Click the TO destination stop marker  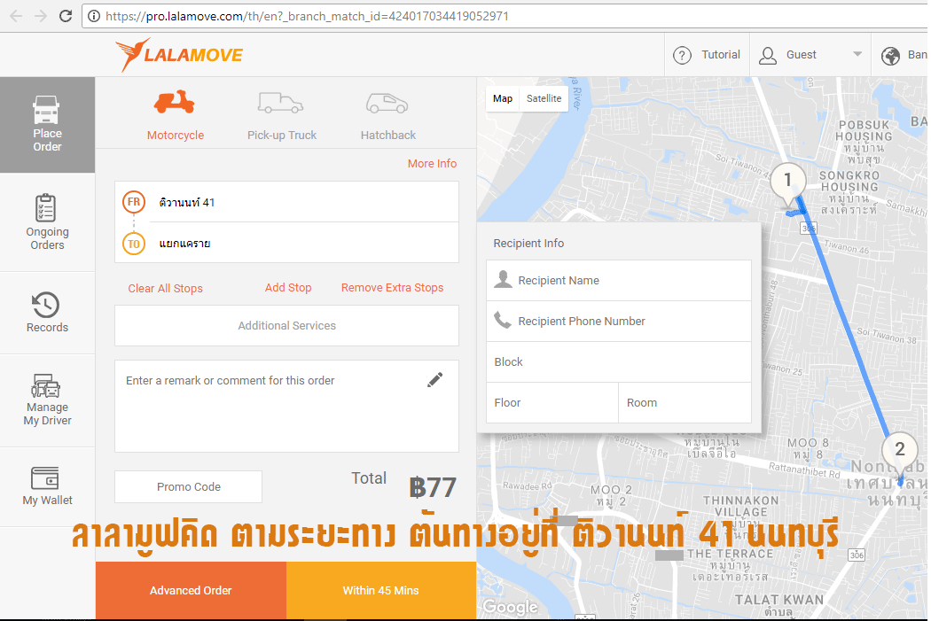point(134,244)
